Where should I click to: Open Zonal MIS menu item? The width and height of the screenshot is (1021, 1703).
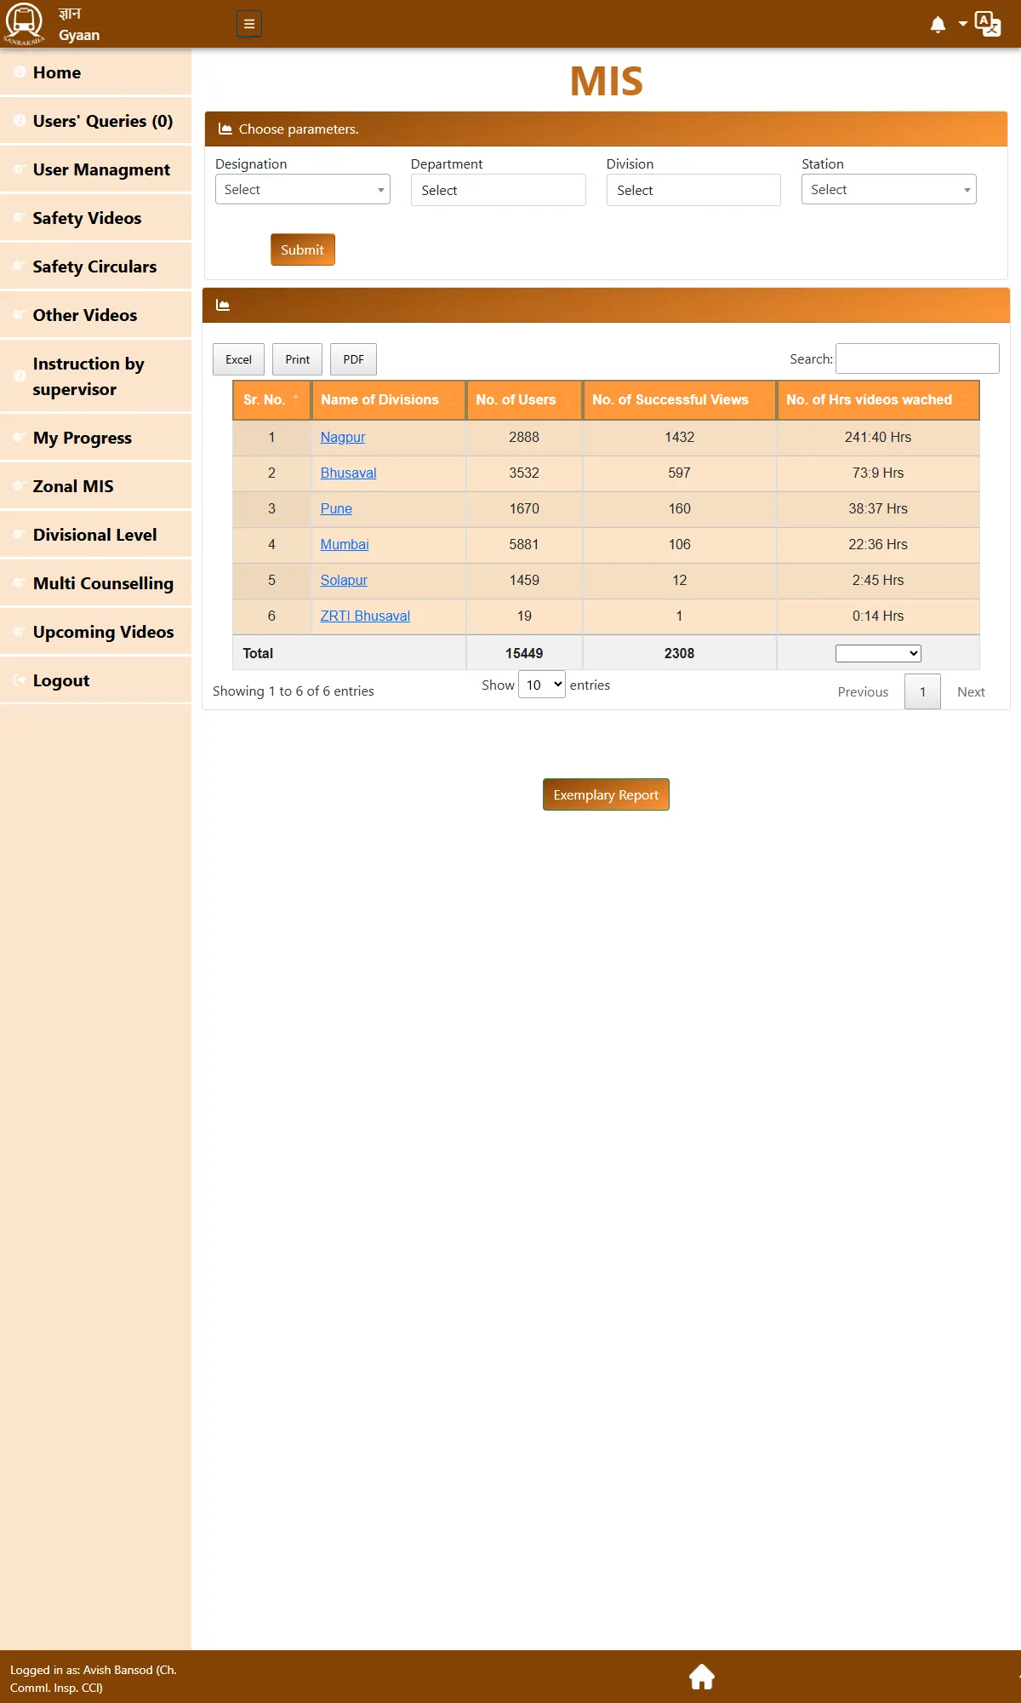[95, 486]
